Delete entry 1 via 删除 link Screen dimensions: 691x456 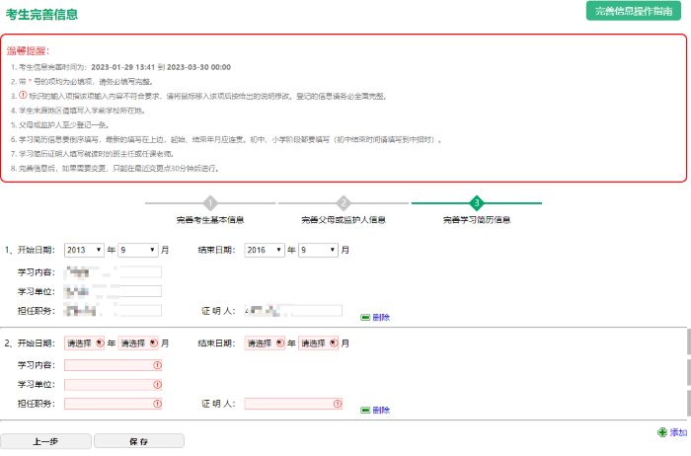coord(381,317)
